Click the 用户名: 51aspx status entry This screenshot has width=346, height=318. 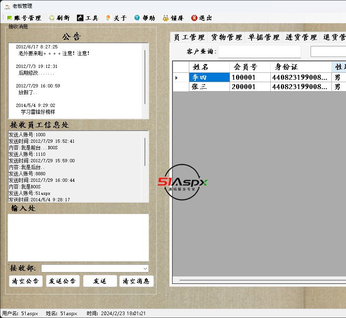pyautogui.click(x=20, y=314)
